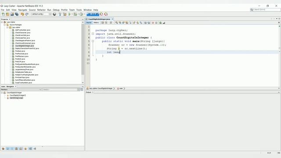Click the Shift Line Right icon
The width and height of the screenshot is (281, 158).
[149, 23]
